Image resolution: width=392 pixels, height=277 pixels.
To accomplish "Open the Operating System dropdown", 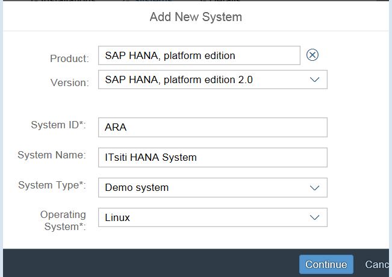I will 213,217.
